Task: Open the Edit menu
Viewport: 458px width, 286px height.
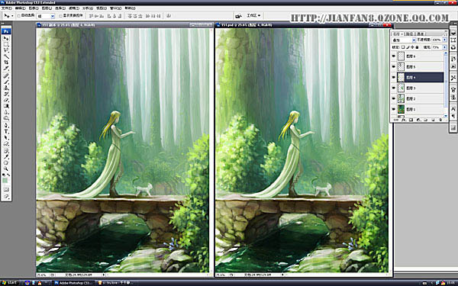Action: 20,8
